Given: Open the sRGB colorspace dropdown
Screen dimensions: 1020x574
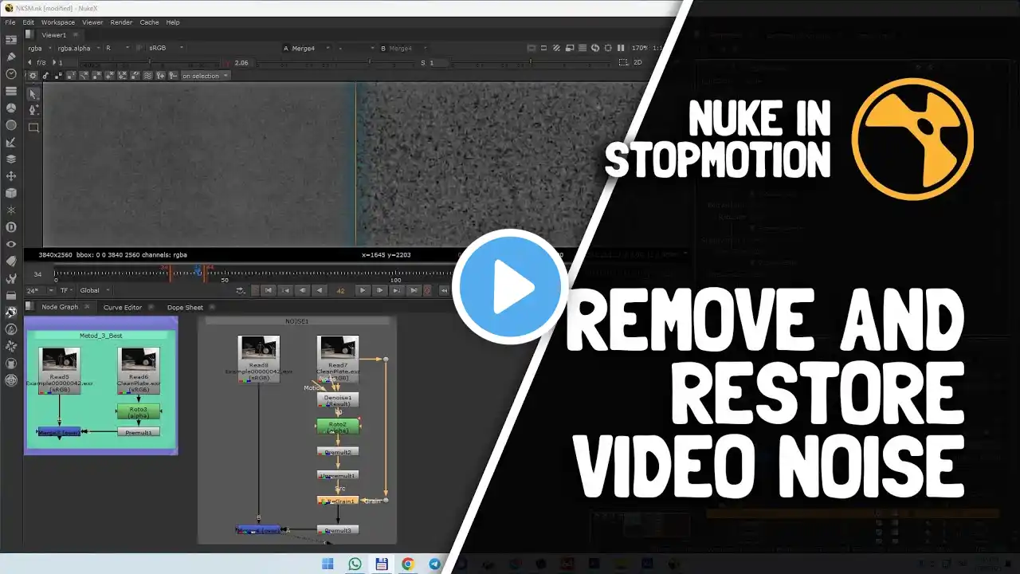Looking at the screenshot, I should [x=166, y=49].
